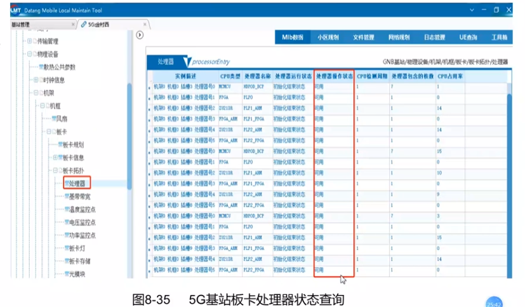Sort by the CPU检测周期 column header

[372, 76]
